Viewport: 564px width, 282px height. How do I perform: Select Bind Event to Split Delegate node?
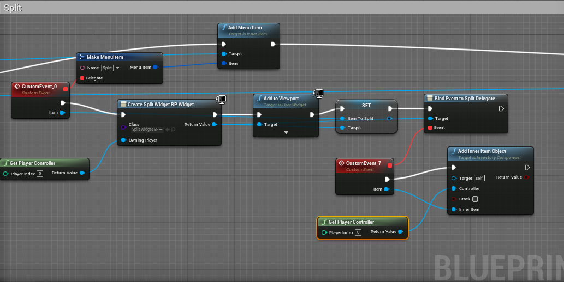click(465, 99)
